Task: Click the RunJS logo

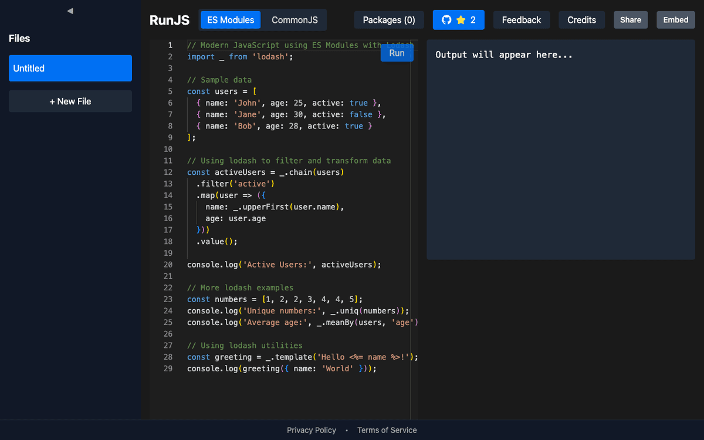Action: pyautogui.click(x=170, y=20)
